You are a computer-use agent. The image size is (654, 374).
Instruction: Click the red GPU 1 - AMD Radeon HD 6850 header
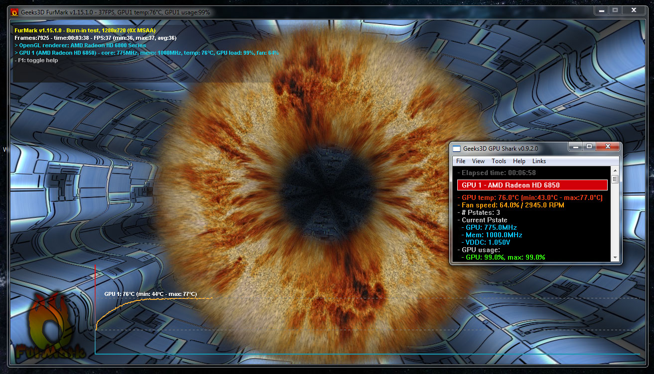[x=532, y=185]
